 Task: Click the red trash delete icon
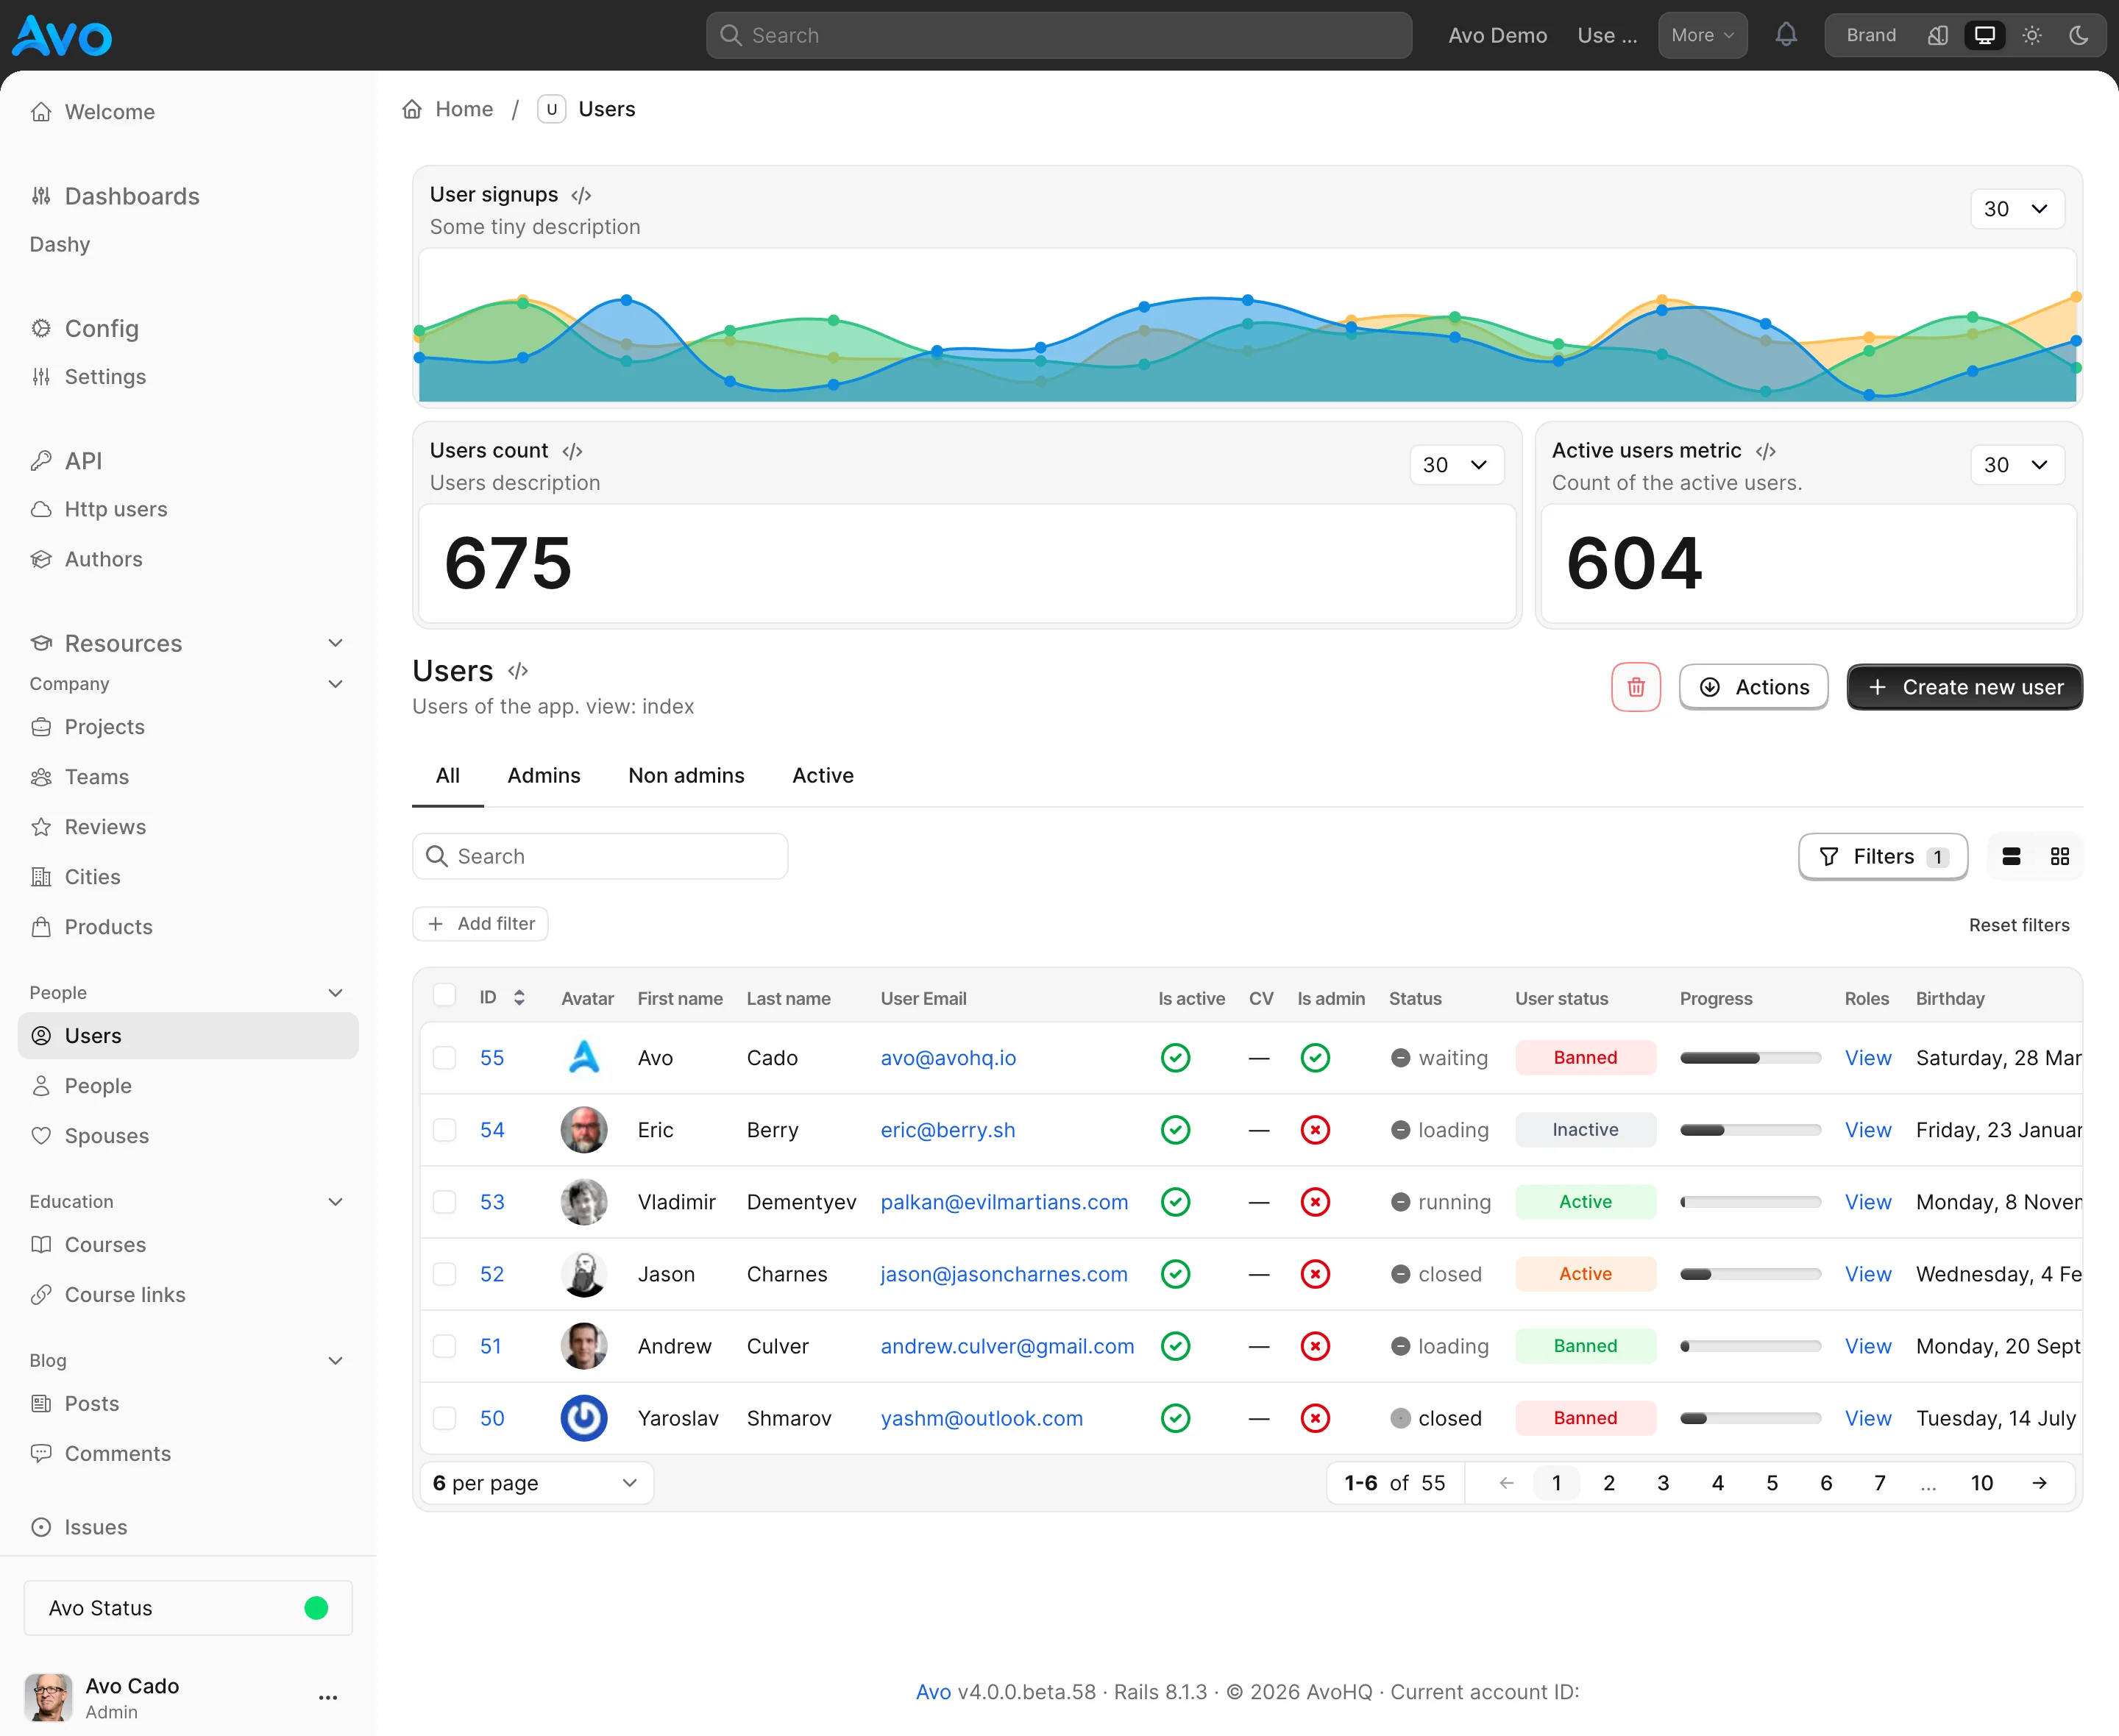point(1636,687)
